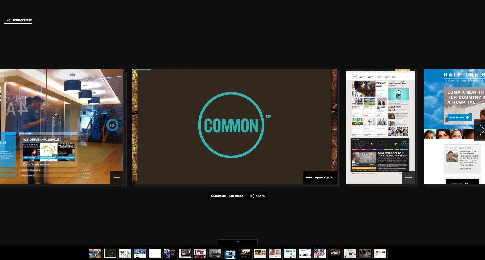485x260 pixels.
Task: Pick the highlighted COMMON logo thumbnail in the strip
Action: tap(110, 253)
